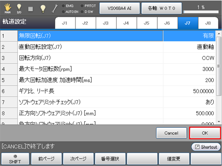The width and height of the screenshot is (222, 166).
Task: Click the gray stop square icon
Action: tap(31, 9)
